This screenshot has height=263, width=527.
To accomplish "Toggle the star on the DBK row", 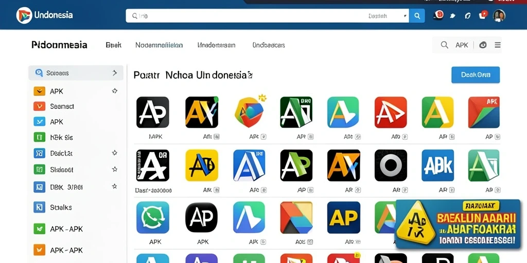I will 115,186.
